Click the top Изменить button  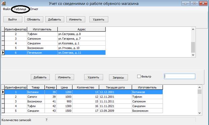point(75,19)
